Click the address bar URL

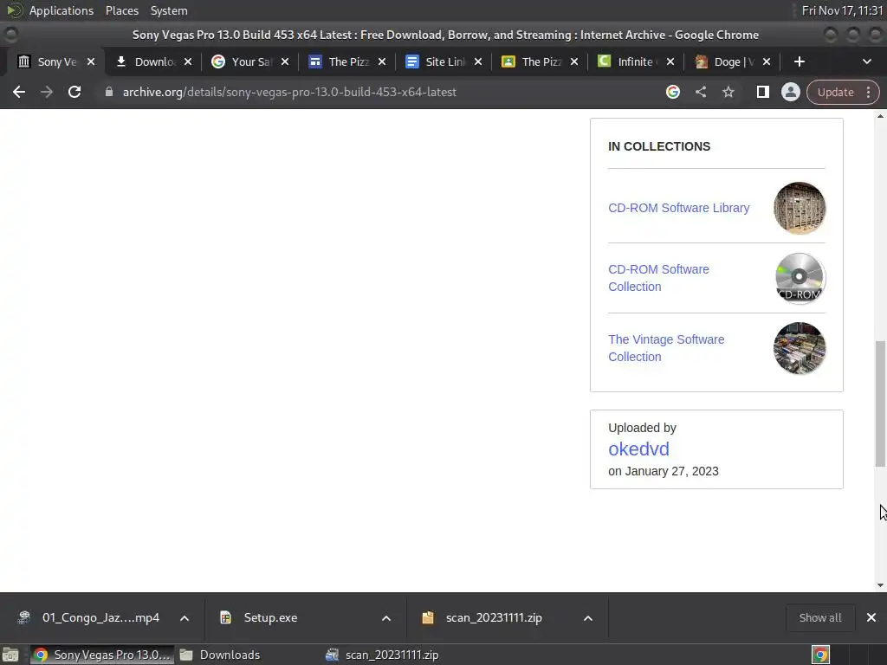pos(289,92)
